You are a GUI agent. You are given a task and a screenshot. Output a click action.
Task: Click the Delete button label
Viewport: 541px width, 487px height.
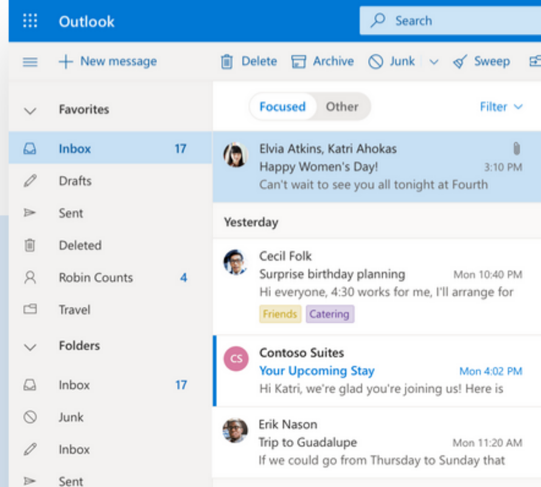(259, 61)
